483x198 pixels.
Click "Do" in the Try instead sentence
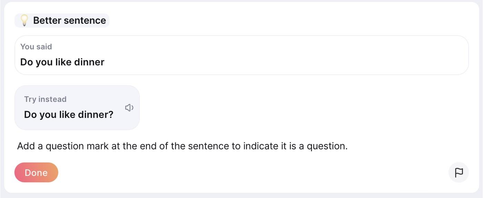pyautogui.click(x=30, y=115)
